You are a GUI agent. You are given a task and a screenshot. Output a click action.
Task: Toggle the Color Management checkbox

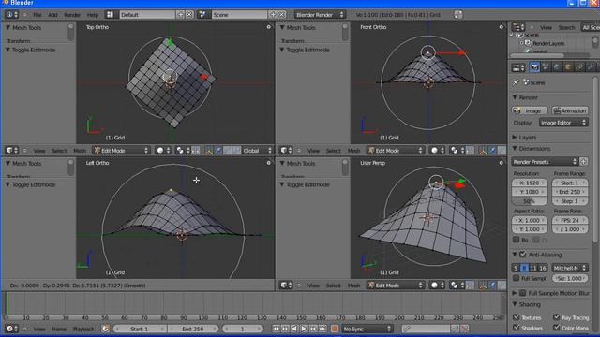pos(556,328)
